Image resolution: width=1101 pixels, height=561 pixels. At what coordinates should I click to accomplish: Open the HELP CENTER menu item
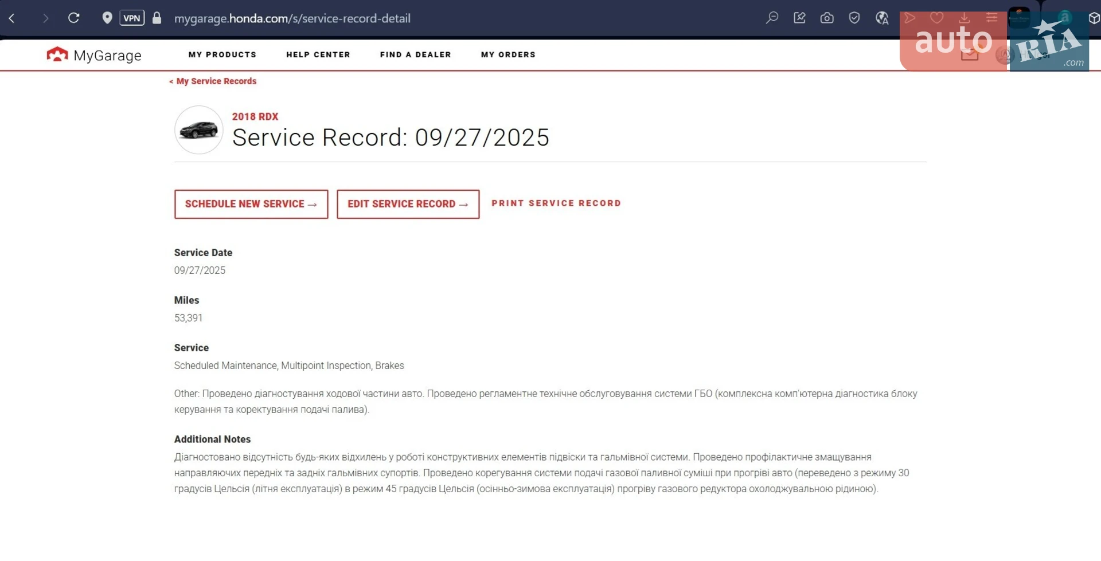(318, 55)
